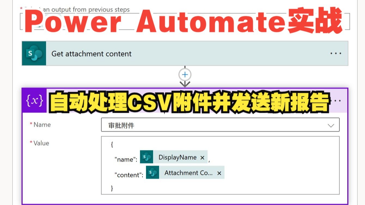The image size is (365, 205).
Task: Click the SharePoint icon on Get attachment content
Action: coord(34,53)
